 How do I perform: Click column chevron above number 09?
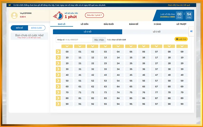pos(182,46)
